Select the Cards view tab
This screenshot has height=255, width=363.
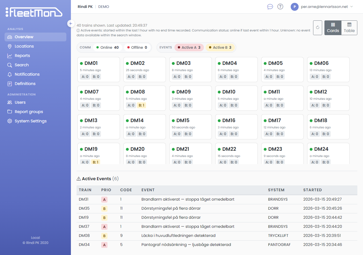(333, 27)
